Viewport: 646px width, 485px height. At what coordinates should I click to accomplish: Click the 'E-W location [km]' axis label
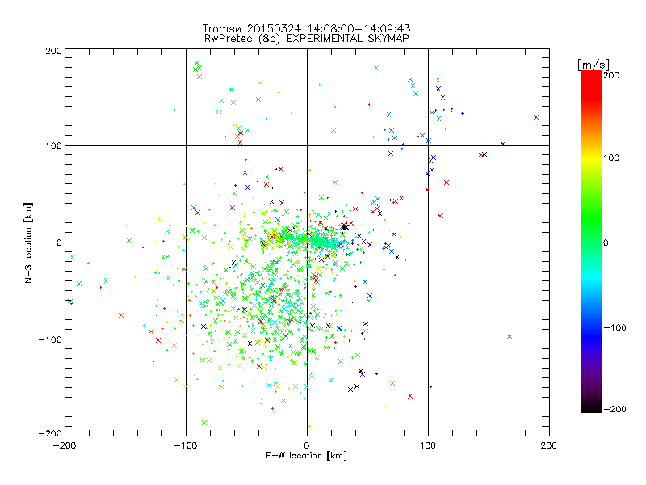pos(306,455)
